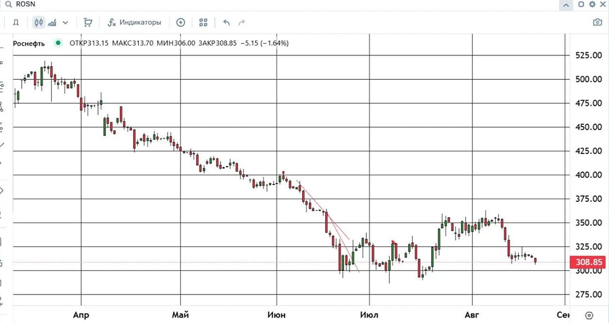Screen dimensions: 609x323
Task: Click the 375.00 price axis label
Action: tap(588, 199)
